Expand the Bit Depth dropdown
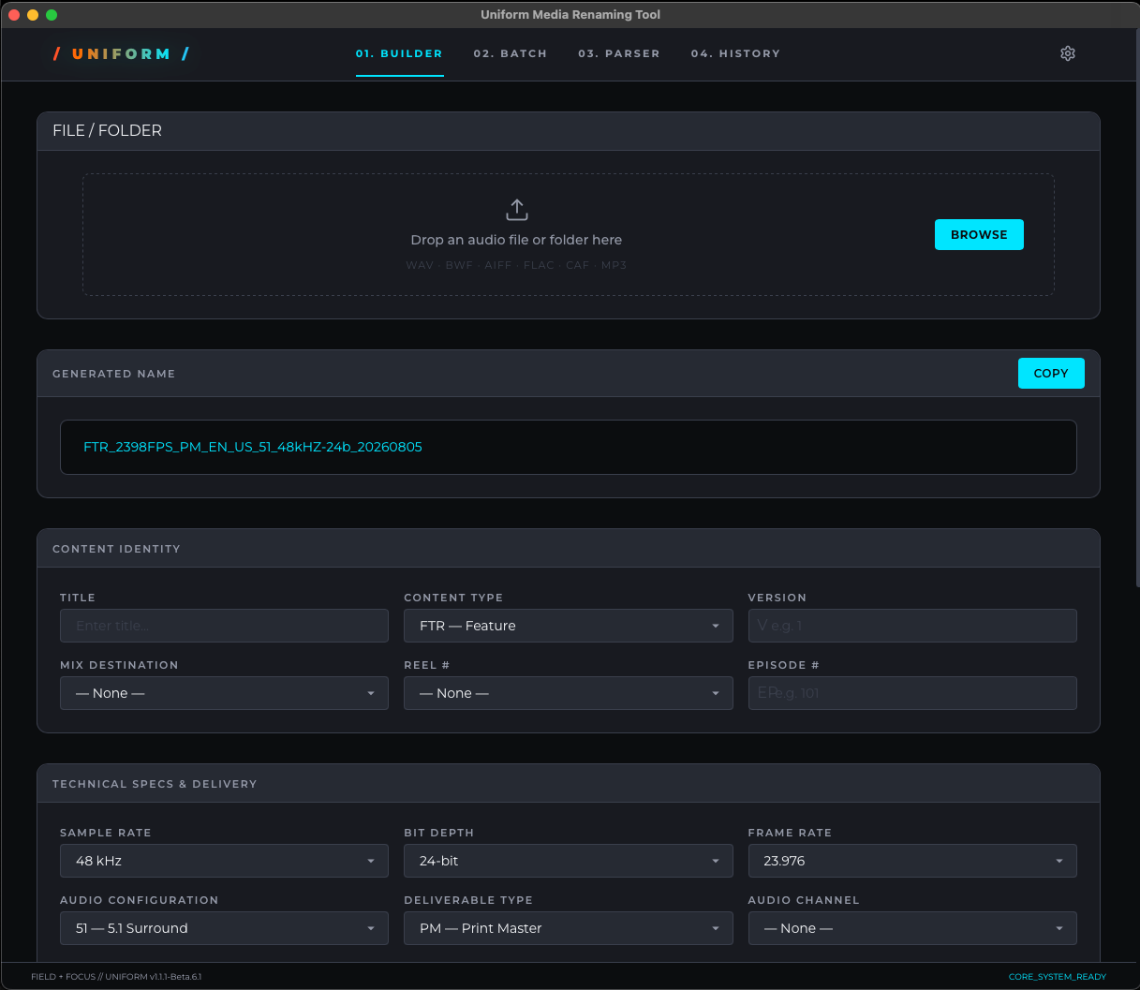The width and height of the screenshot is (1140, 990). pos(569,861)
